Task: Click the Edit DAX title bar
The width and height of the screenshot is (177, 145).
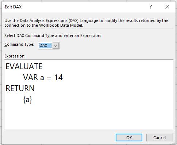Action: point(73,7)
